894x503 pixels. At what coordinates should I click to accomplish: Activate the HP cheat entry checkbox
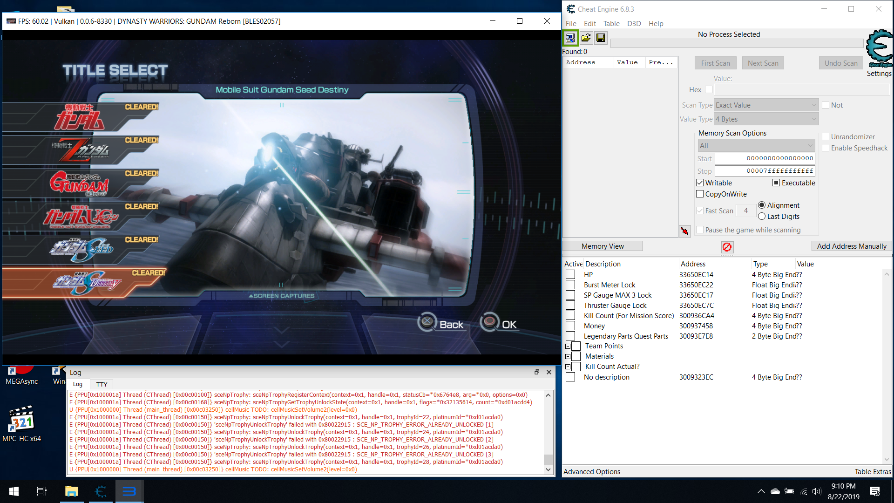tap(570, 275)
